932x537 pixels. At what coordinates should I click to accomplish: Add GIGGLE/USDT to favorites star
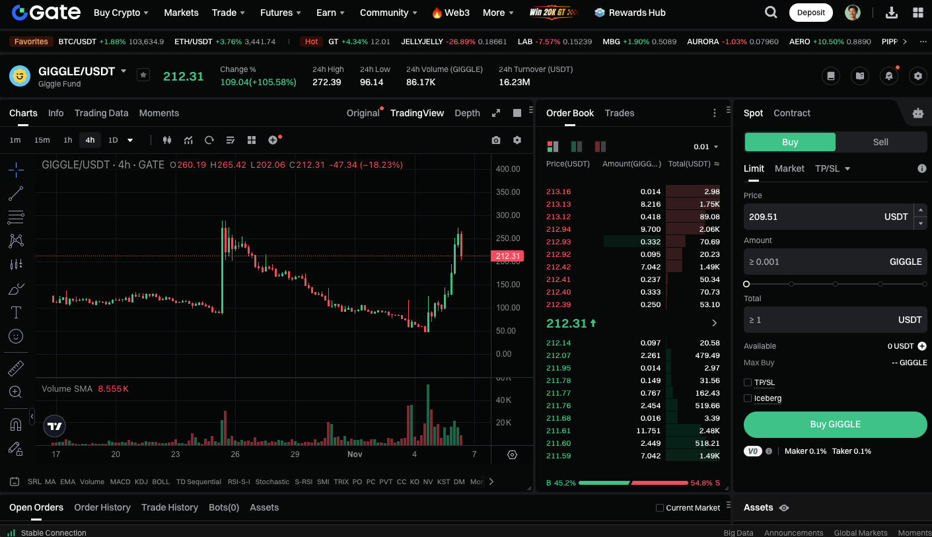pyautogui.click(x=143, y=75)
